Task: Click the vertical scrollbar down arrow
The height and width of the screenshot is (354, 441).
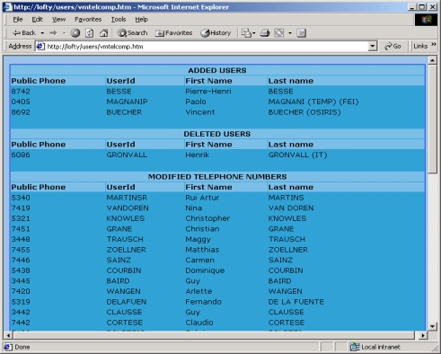Action: point(432,326)
